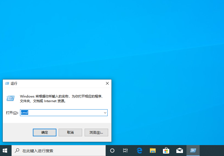The width and height of the screenshot is (224, 156).
Task: Open the Mail app from taskbar
Action: 179,151
